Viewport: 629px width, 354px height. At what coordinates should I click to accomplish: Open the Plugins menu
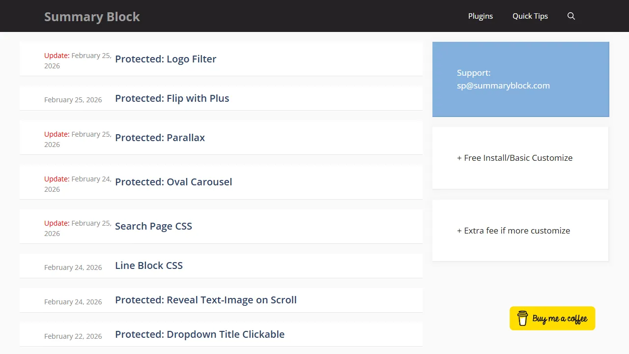point(480,16)
